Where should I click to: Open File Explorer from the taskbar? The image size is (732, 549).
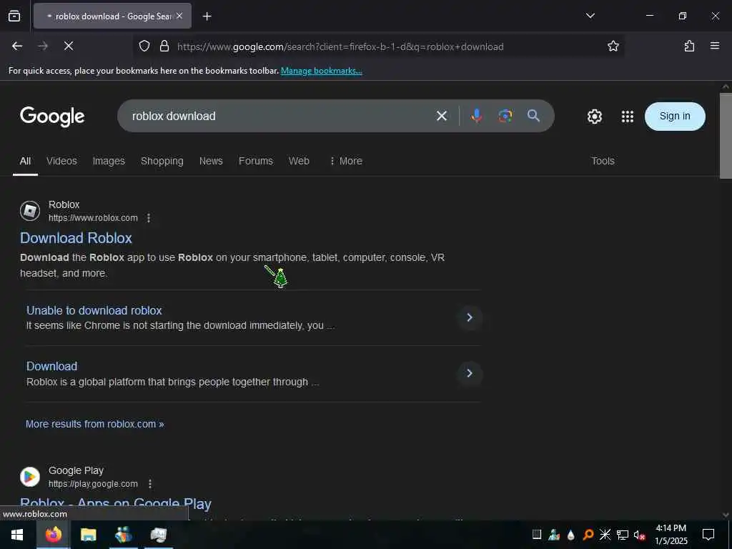pyautogui.click(x=88, y=535)
